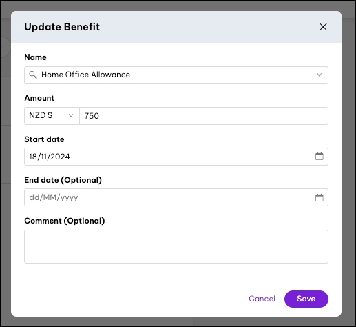Image resolution: width=356 pixels, height=327 pixels.
Task: Click inside the Comment text area
Action: (176, 246)
